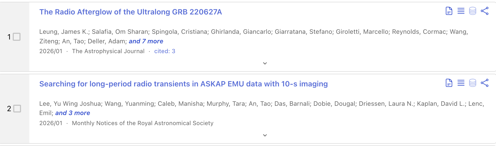This screenshot has width=496, height=146.
Task: Show "and 7 more" authors
Action: 146,41
